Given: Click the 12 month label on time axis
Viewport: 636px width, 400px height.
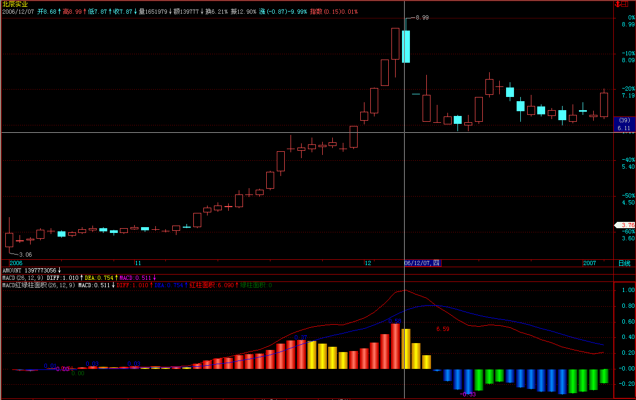Looking at the screenshot, I should pos(368,263).
